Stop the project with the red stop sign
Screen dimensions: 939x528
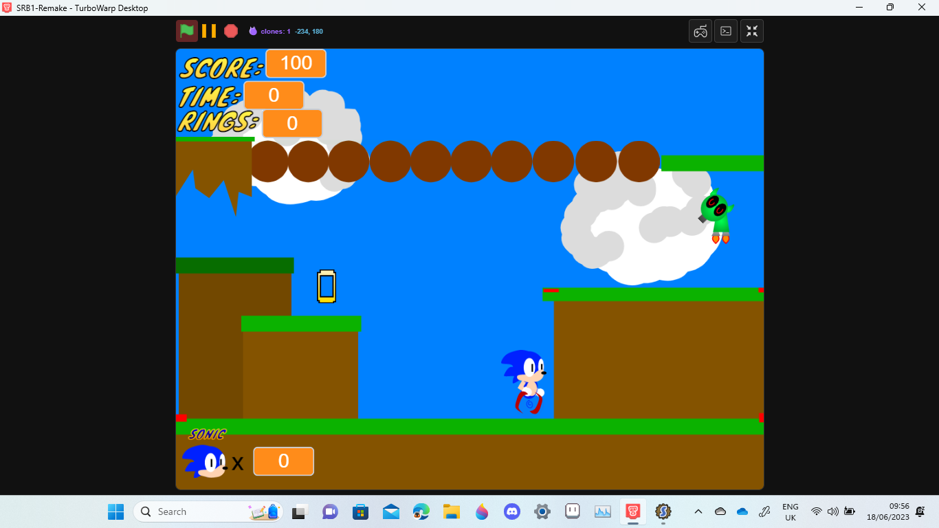pos(231,31)
